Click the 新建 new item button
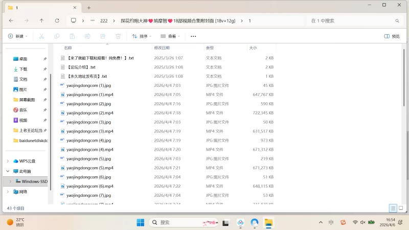Image resolution: width=409 pixels, height=230 pixels. pos(17,36)
